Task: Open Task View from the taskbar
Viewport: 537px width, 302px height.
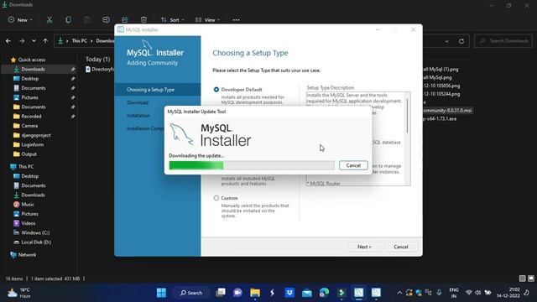Action: pyautogui.click(x=221, y=293)
